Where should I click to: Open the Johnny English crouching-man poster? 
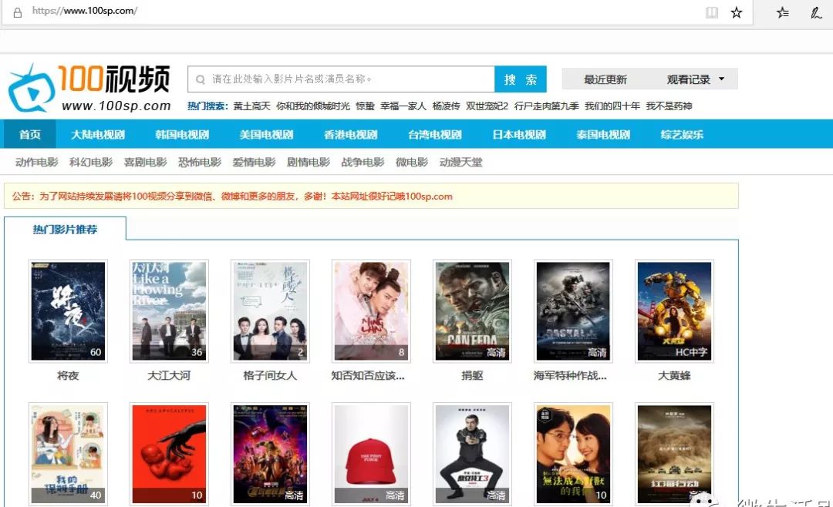click(x=472, y=454)
